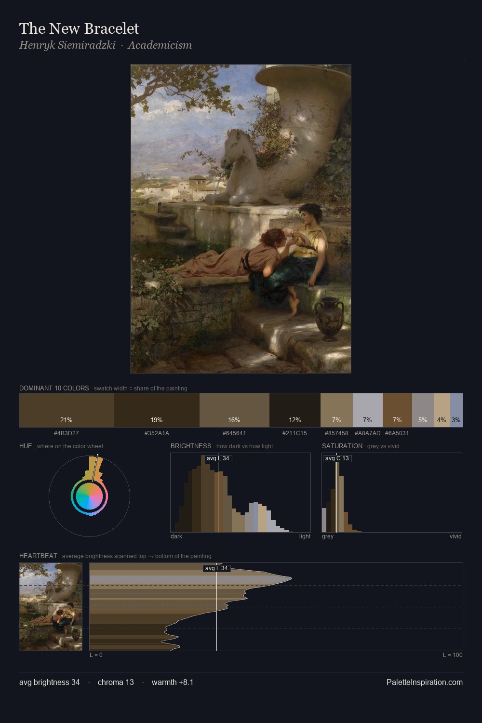Click the hex code #6A5031

[397, 433]
